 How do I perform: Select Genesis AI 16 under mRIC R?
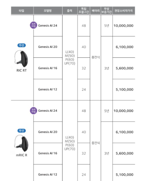(x=48, y=153)
